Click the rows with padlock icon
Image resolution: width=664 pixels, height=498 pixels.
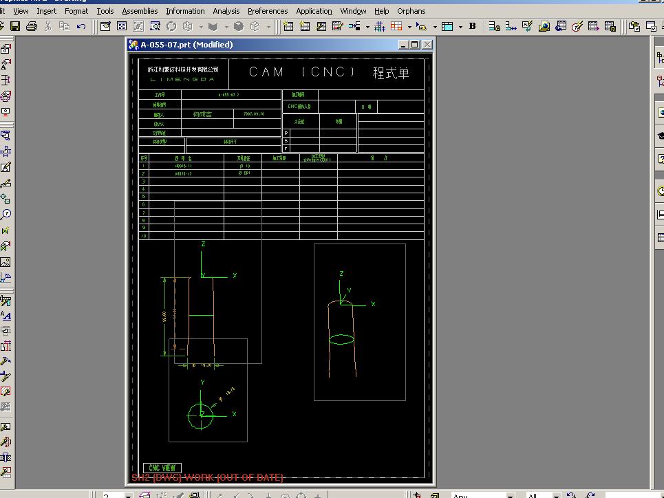(x=495, y=27)
